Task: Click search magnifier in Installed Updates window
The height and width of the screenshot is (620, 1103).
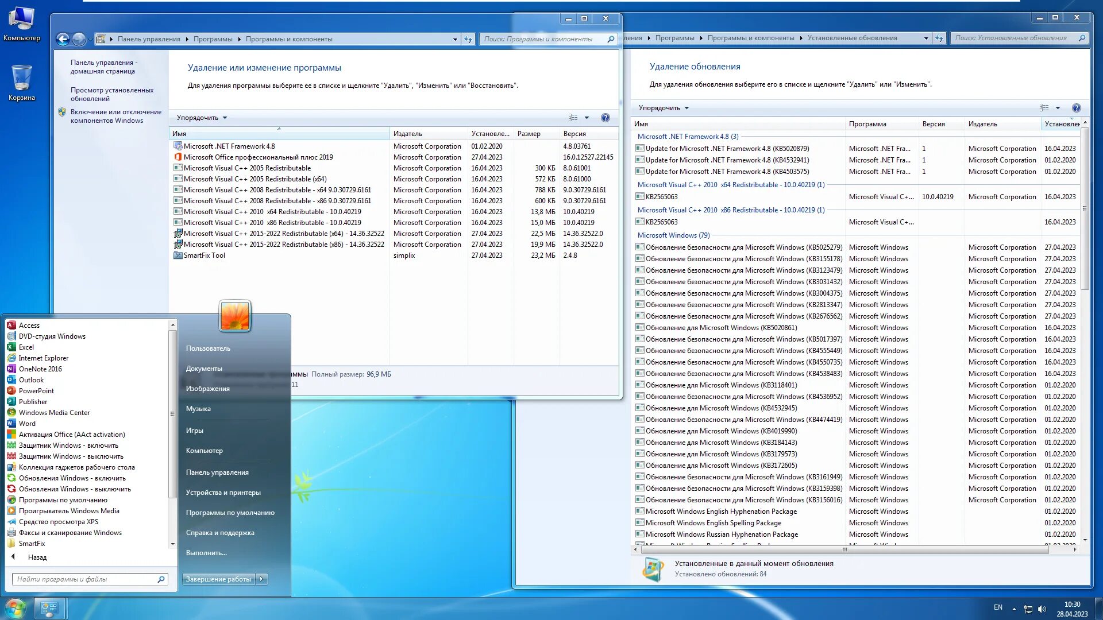Action: 1082,38
